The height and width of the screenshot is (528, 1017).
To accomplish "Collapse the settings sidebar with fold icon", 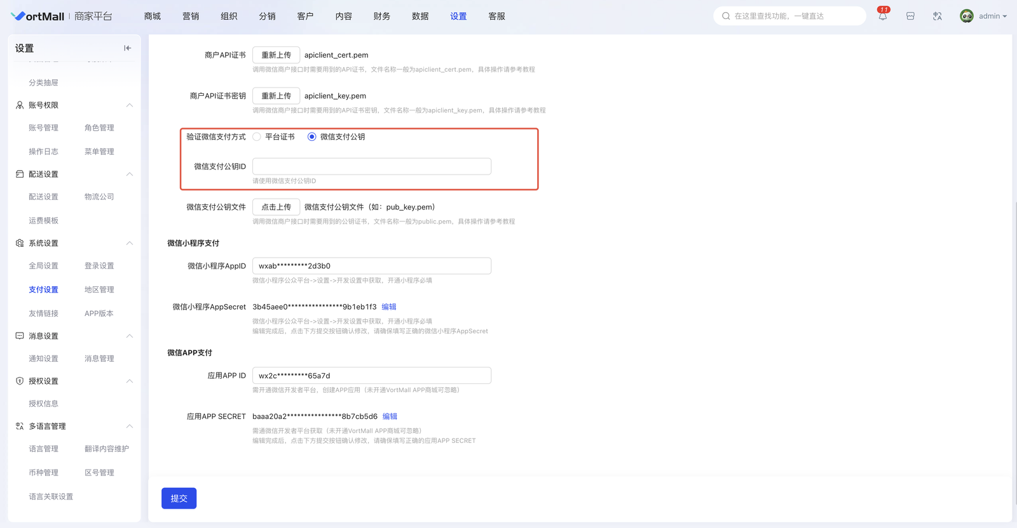I will pos(127,48).
